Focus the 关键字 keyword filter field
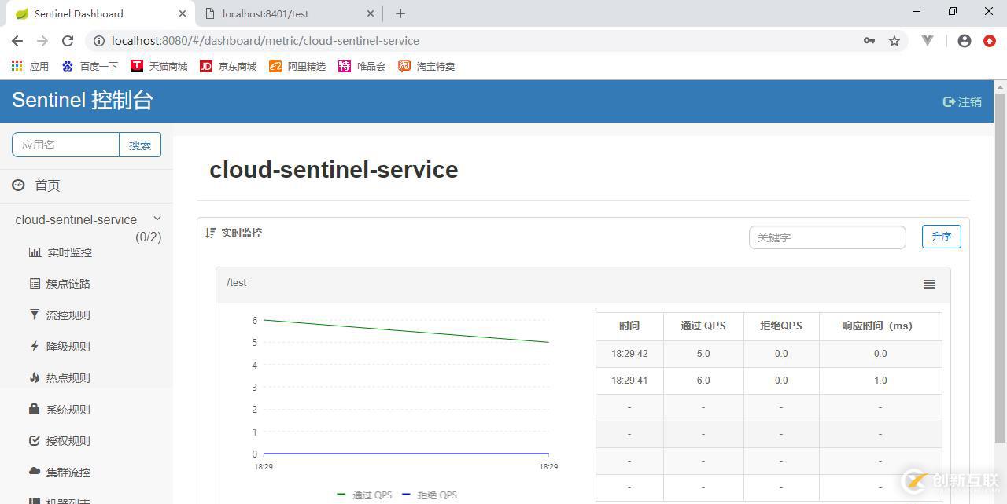This screenshot has width=1007, height=504. [827, 237]
